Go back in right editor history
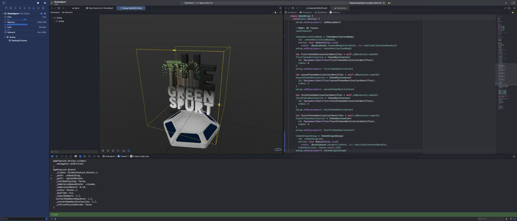This screenshot has height=221, width=517. coord(297,8)
